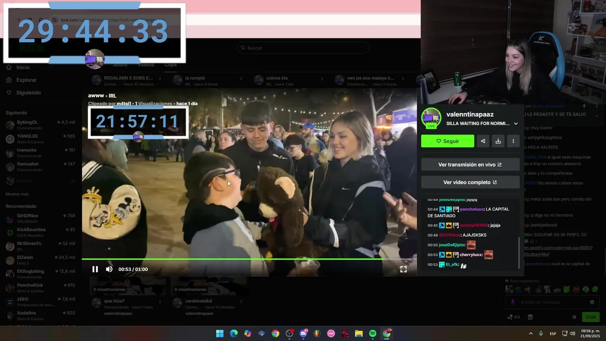Collapse the pinned chat message chevron
Screen dimensions: 606x341
[597, 116]
